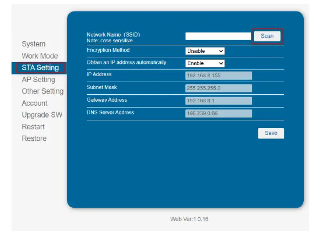Click the Web Ver:1.0.16 version text
Screen dimensions: 322x239
189,219
